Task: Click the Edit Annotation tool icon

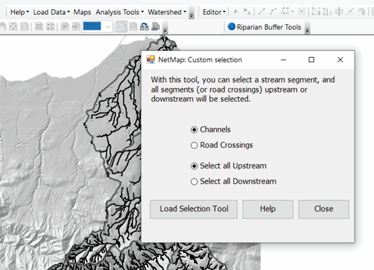Action: click(247, 11)
